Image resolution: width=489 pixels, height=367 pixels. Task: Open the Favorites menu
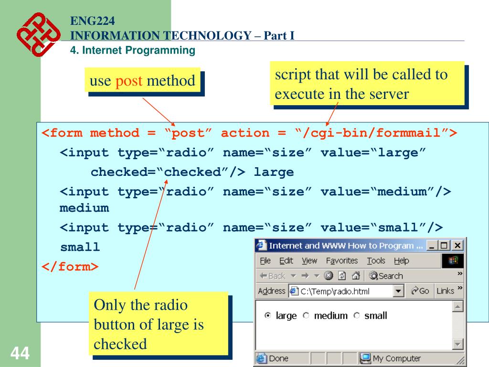(342, 260)
